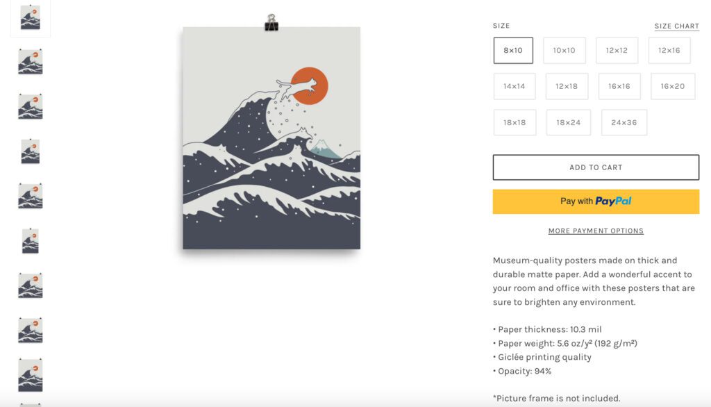Click the main wave poster image
This screenshot has width=711, height=407.
[271, 138]
